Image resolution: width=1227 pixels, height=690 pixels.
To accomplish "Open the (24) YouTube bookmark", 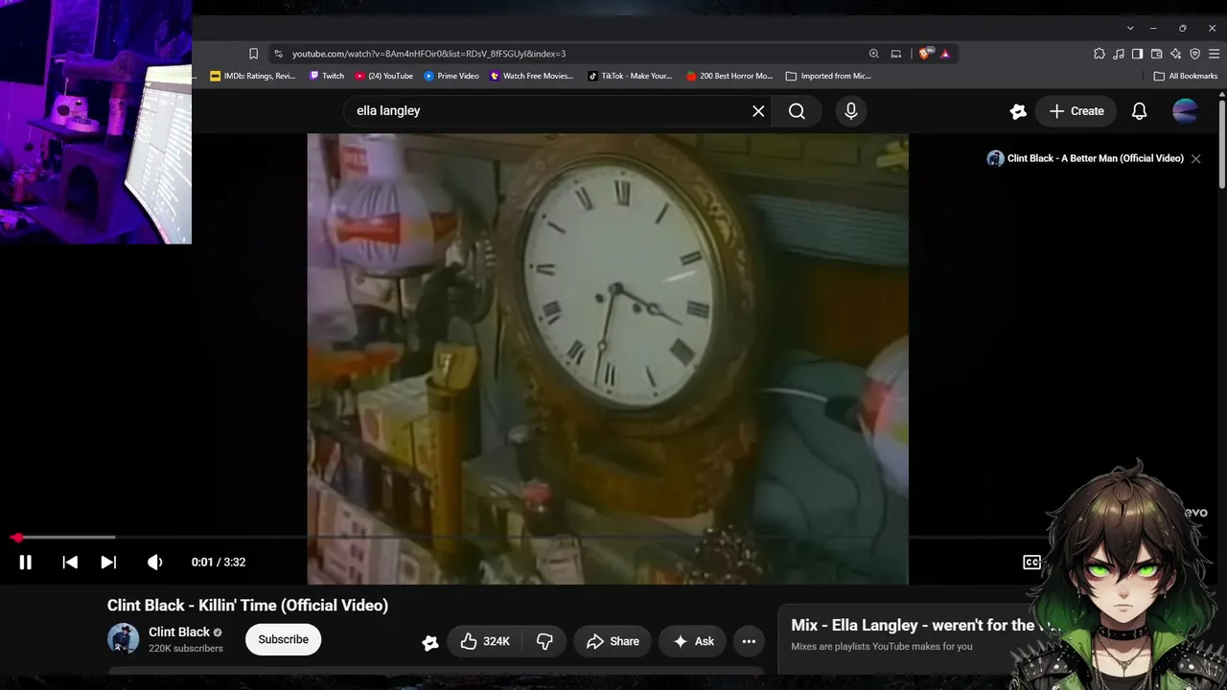I will tap(384, 76).
